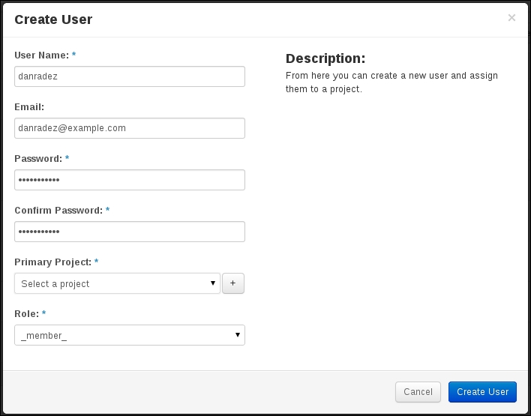531x416 pixels.
Task: Focus the Password input field
Action: pos(129,180)
